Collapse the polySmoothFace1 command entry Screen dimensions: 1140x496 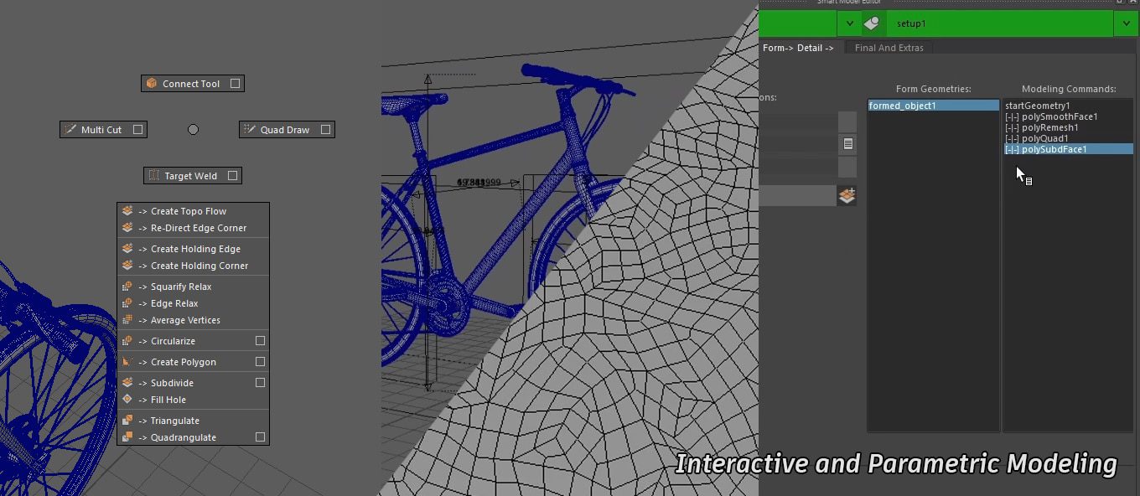pyautogui.click(x=1009, y=116)
